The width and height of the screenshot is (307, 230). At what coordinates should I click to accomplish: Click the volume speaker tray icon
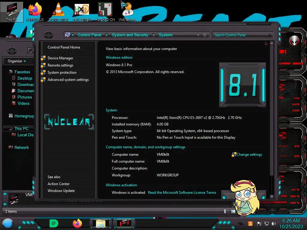click(274, 223)
